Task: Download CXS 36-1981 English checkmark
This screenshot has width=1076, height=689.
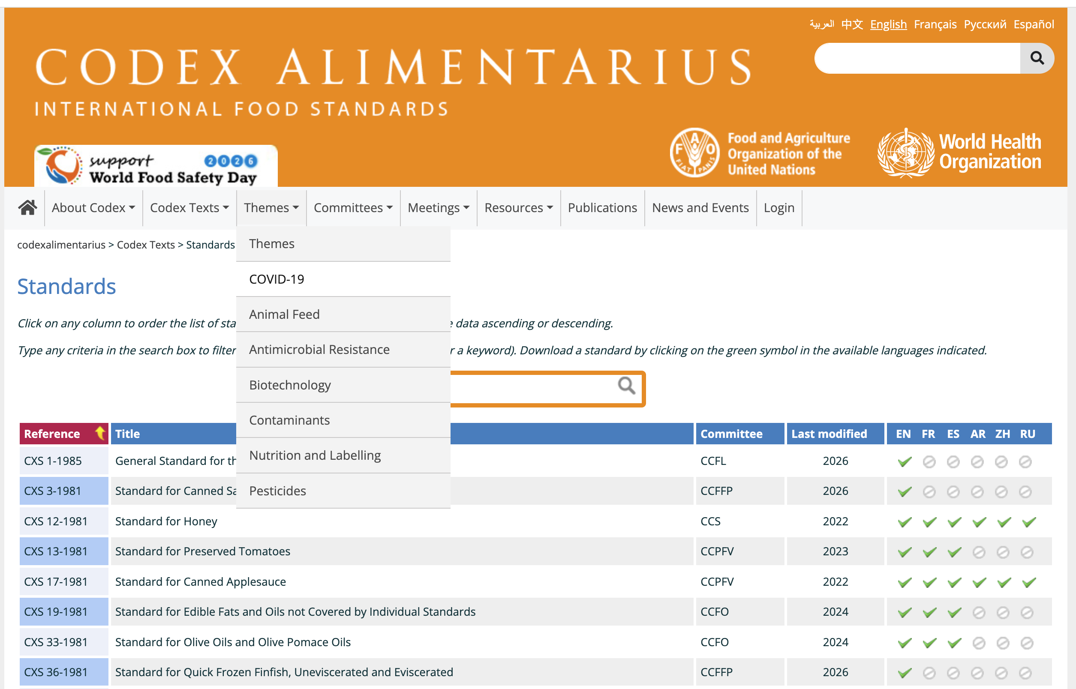Action: click(905, 672)
